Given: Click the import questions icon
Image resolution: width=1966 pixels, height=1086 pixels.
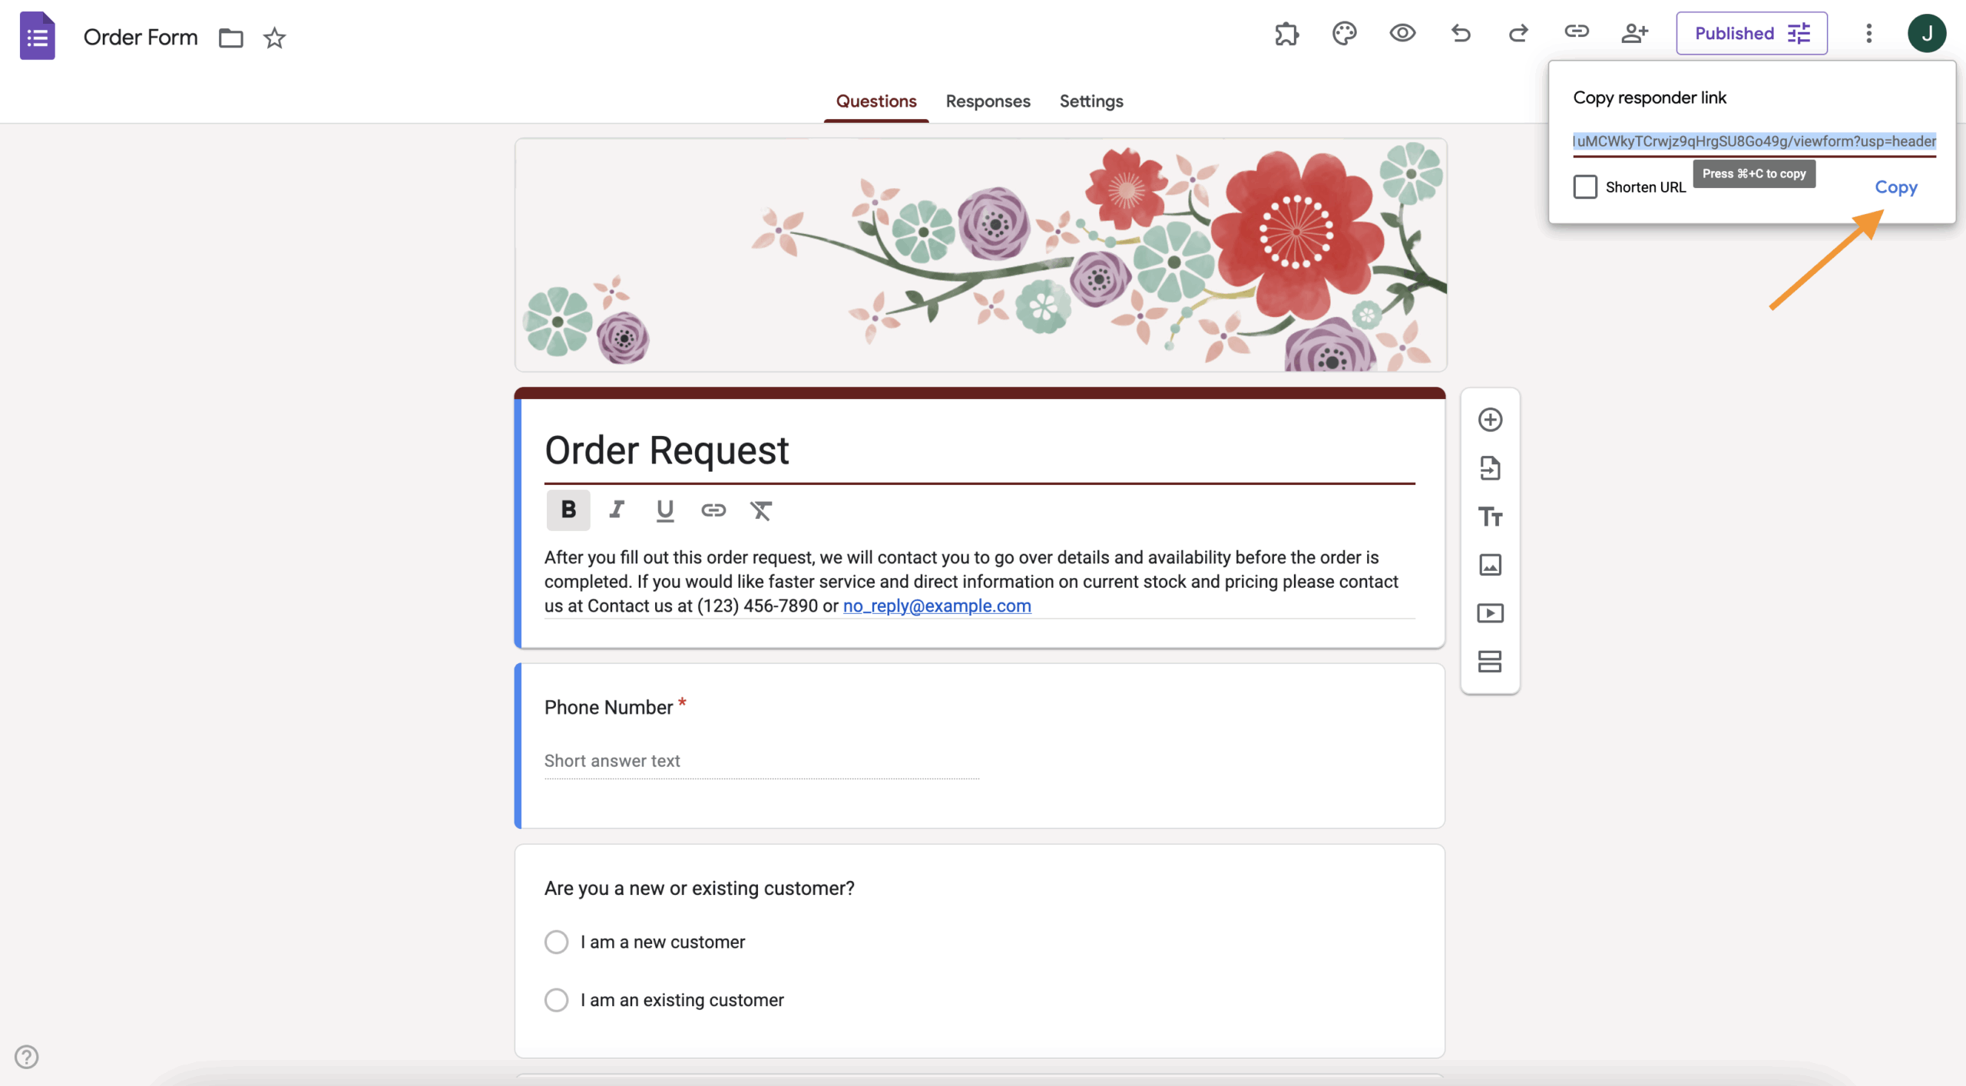Looking at the screenshot, I should click(1490, 468).
